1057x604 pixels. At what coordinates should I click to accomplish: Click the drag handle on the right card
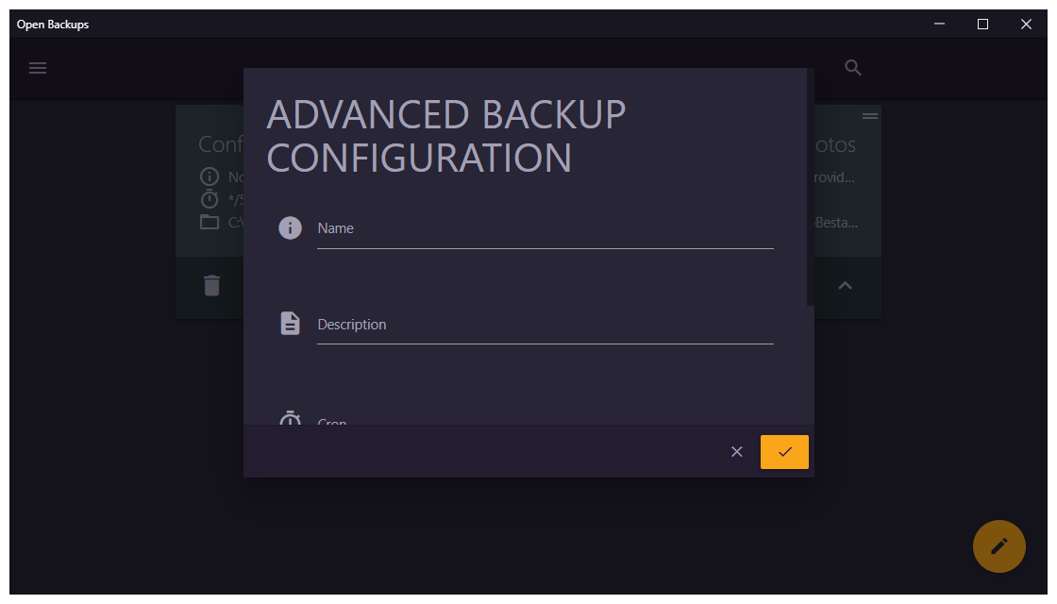point(870,115)
